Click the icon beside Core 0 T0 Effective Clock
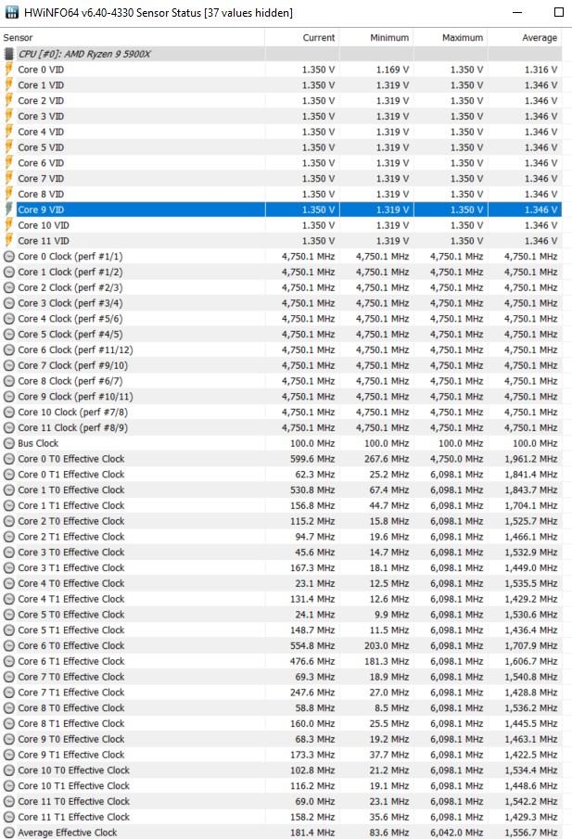Image resolution: width=572 pixels, height=839 pixels. [8, 459]
